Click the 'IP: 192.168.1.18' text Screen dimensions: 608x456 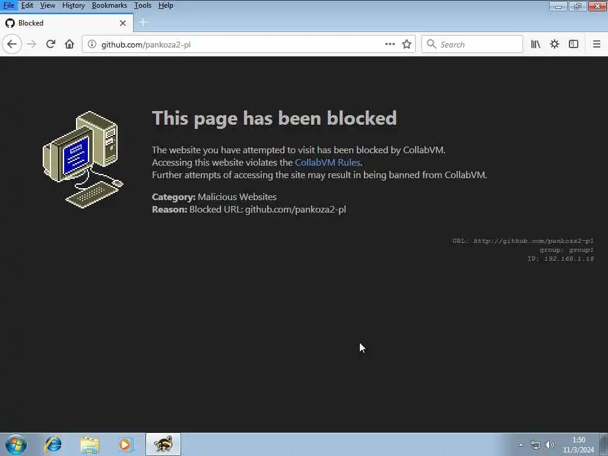point(560,259)
